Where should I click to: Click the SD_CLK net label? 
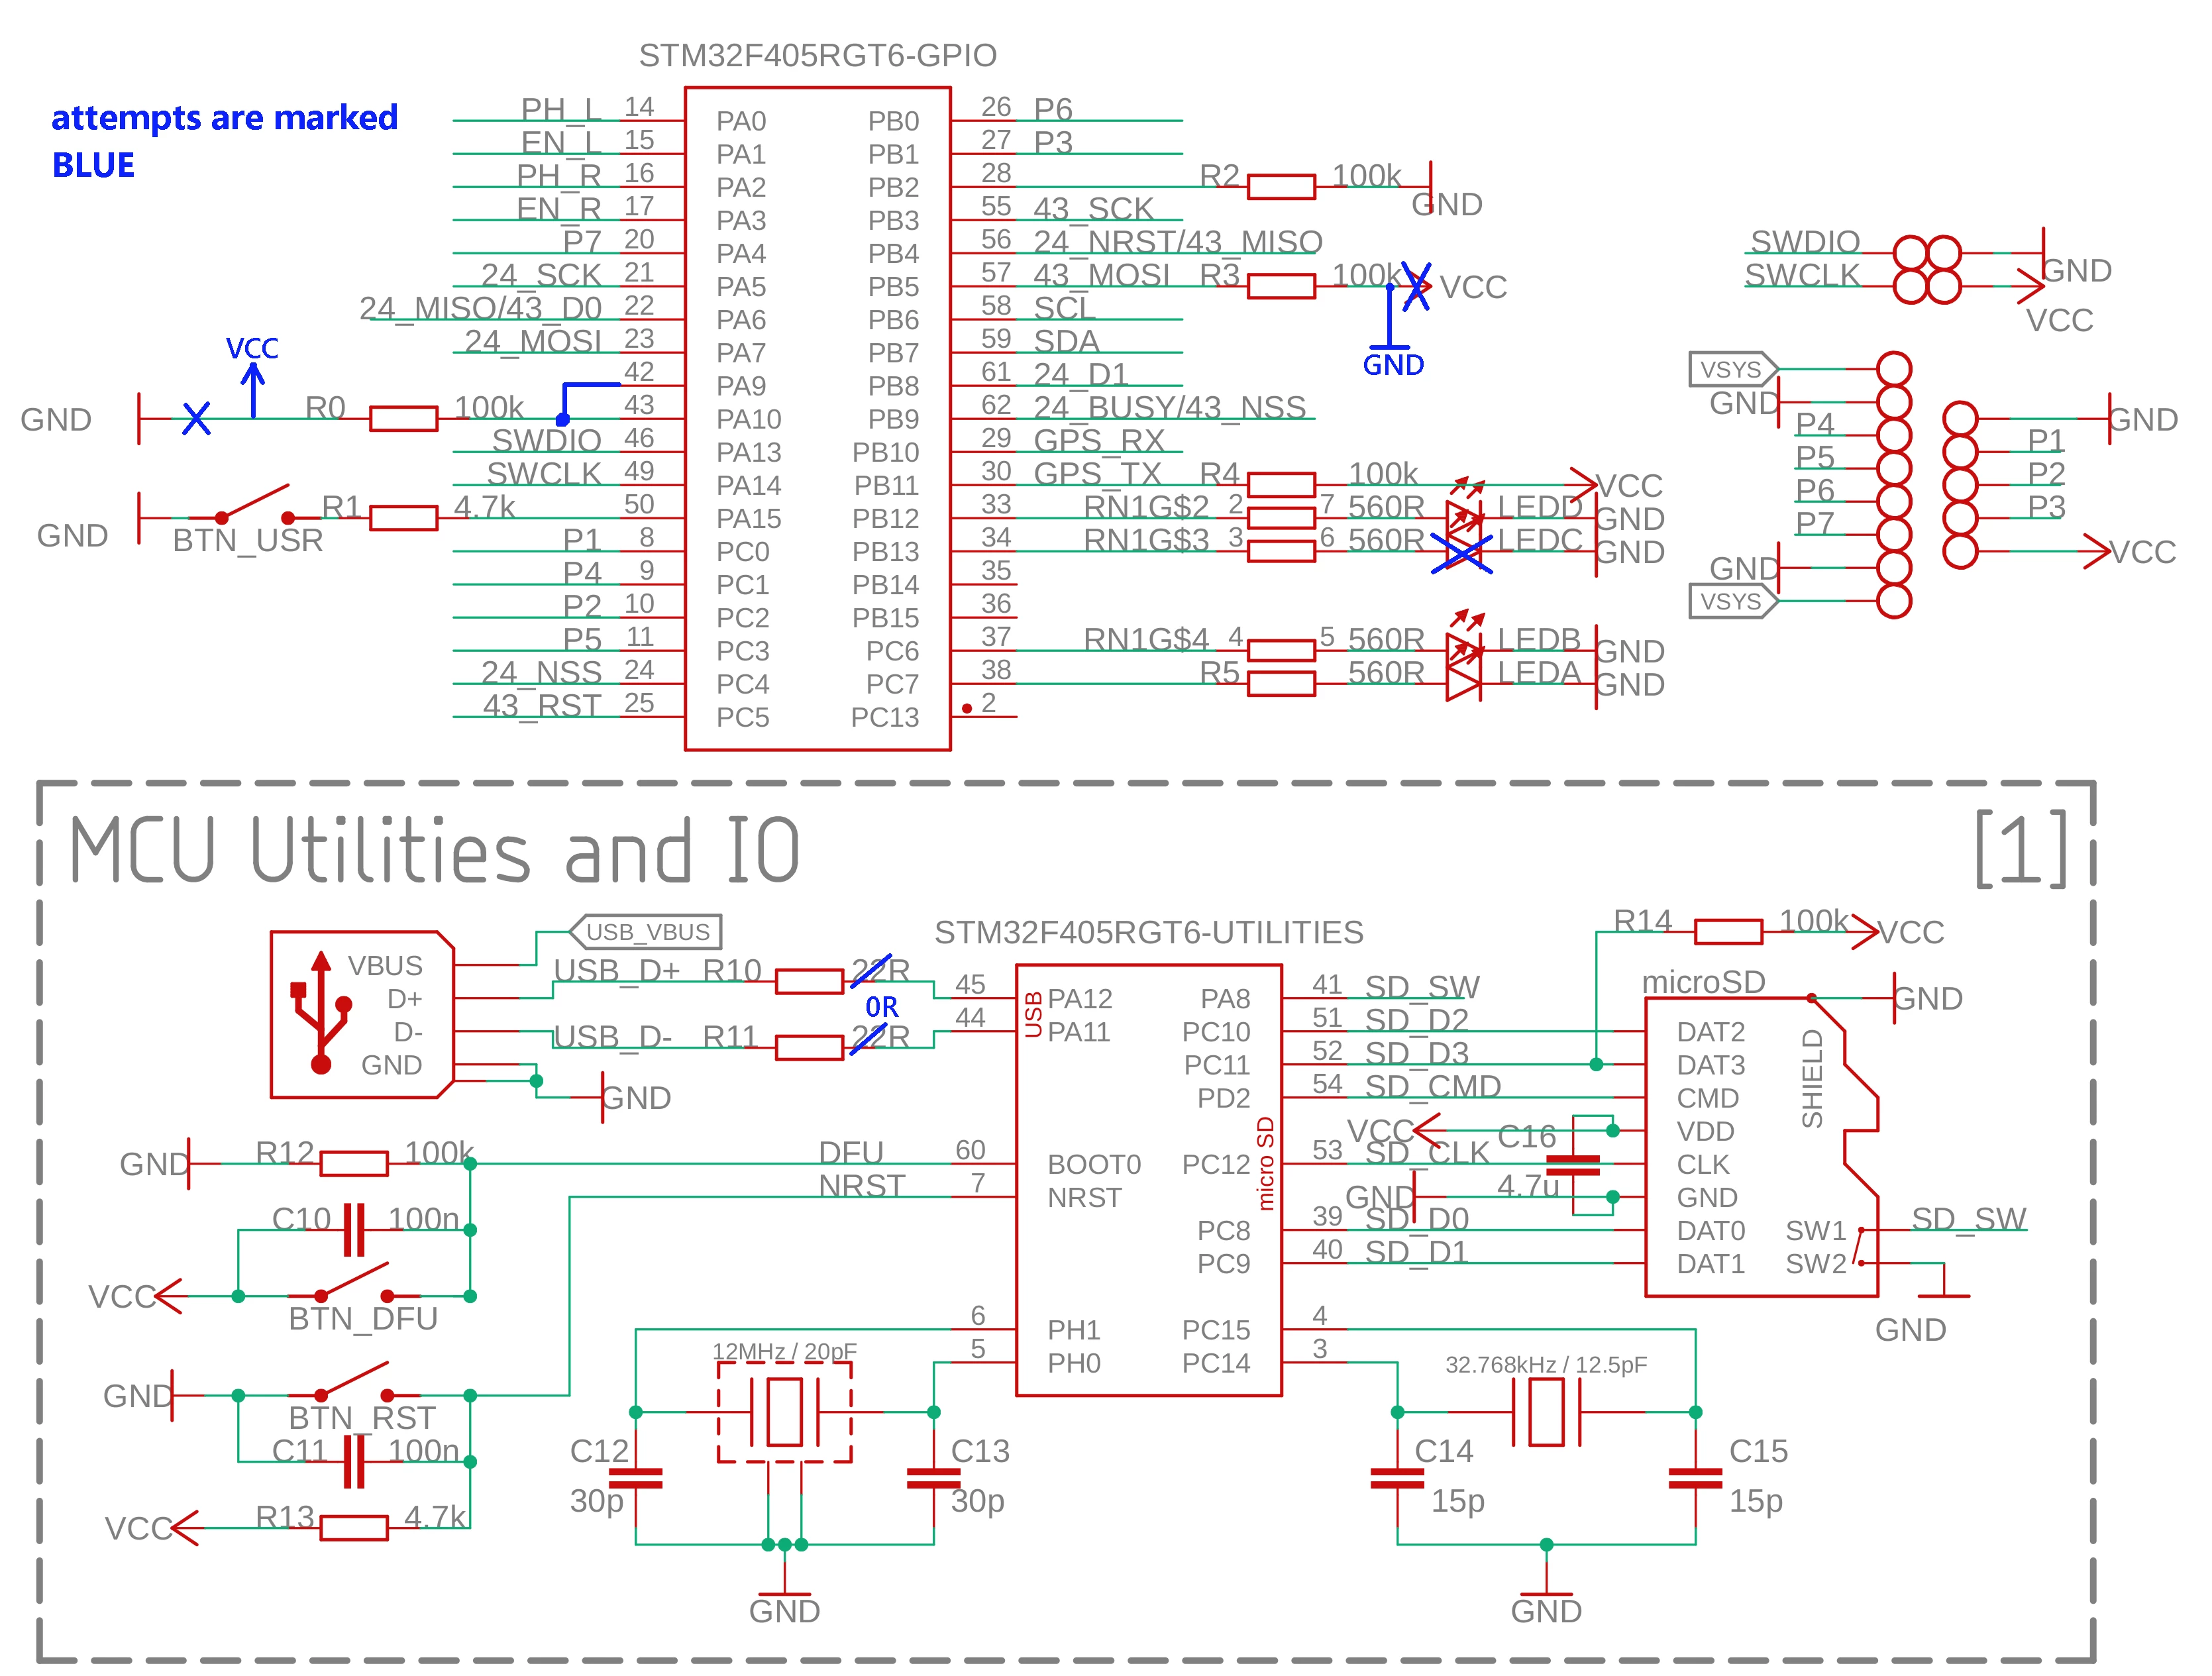1427,1153
